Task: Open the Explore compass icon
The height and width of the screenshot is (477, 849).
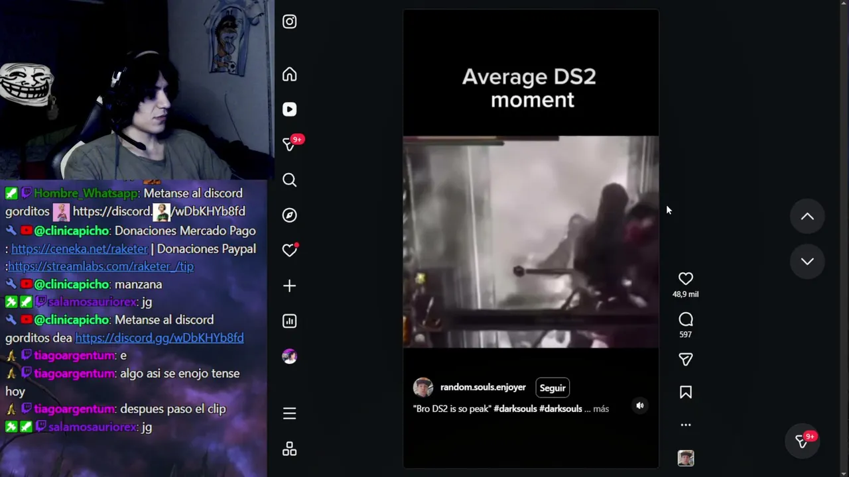Action: [289, 215]
